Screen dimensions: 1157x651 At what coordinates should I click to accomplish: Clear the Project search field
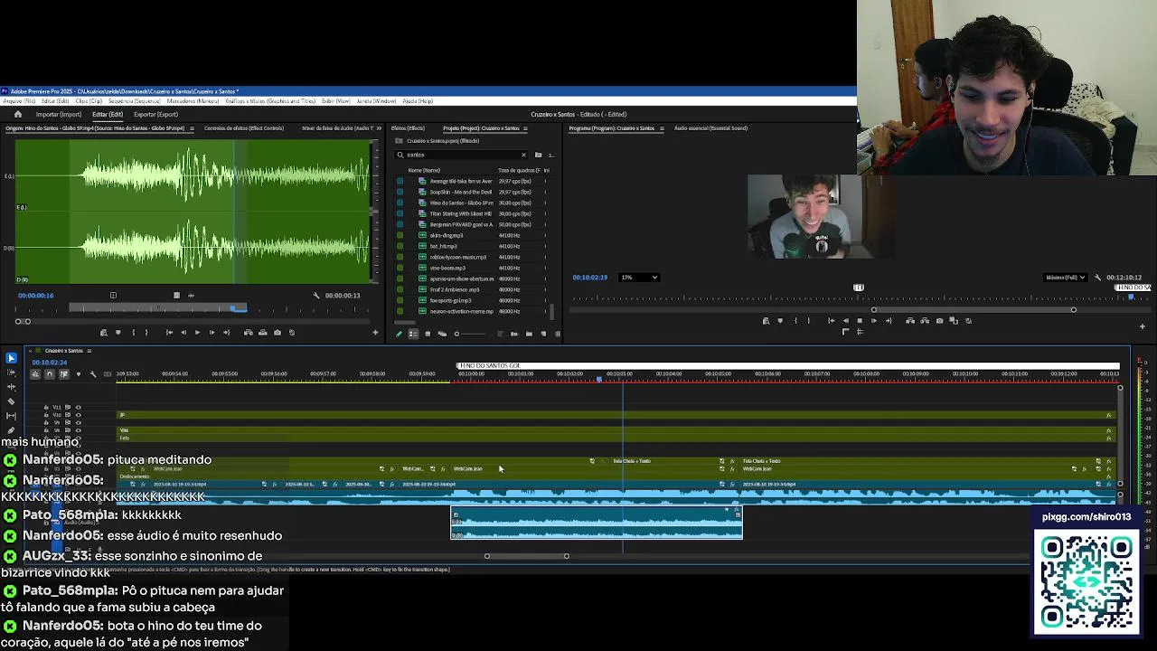pyautogui.click(x=522, y=155)
